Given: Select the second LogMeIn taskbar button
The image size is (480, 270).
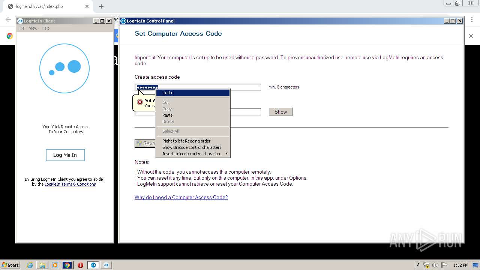Looking at the screenshot, I should point(106,265).
